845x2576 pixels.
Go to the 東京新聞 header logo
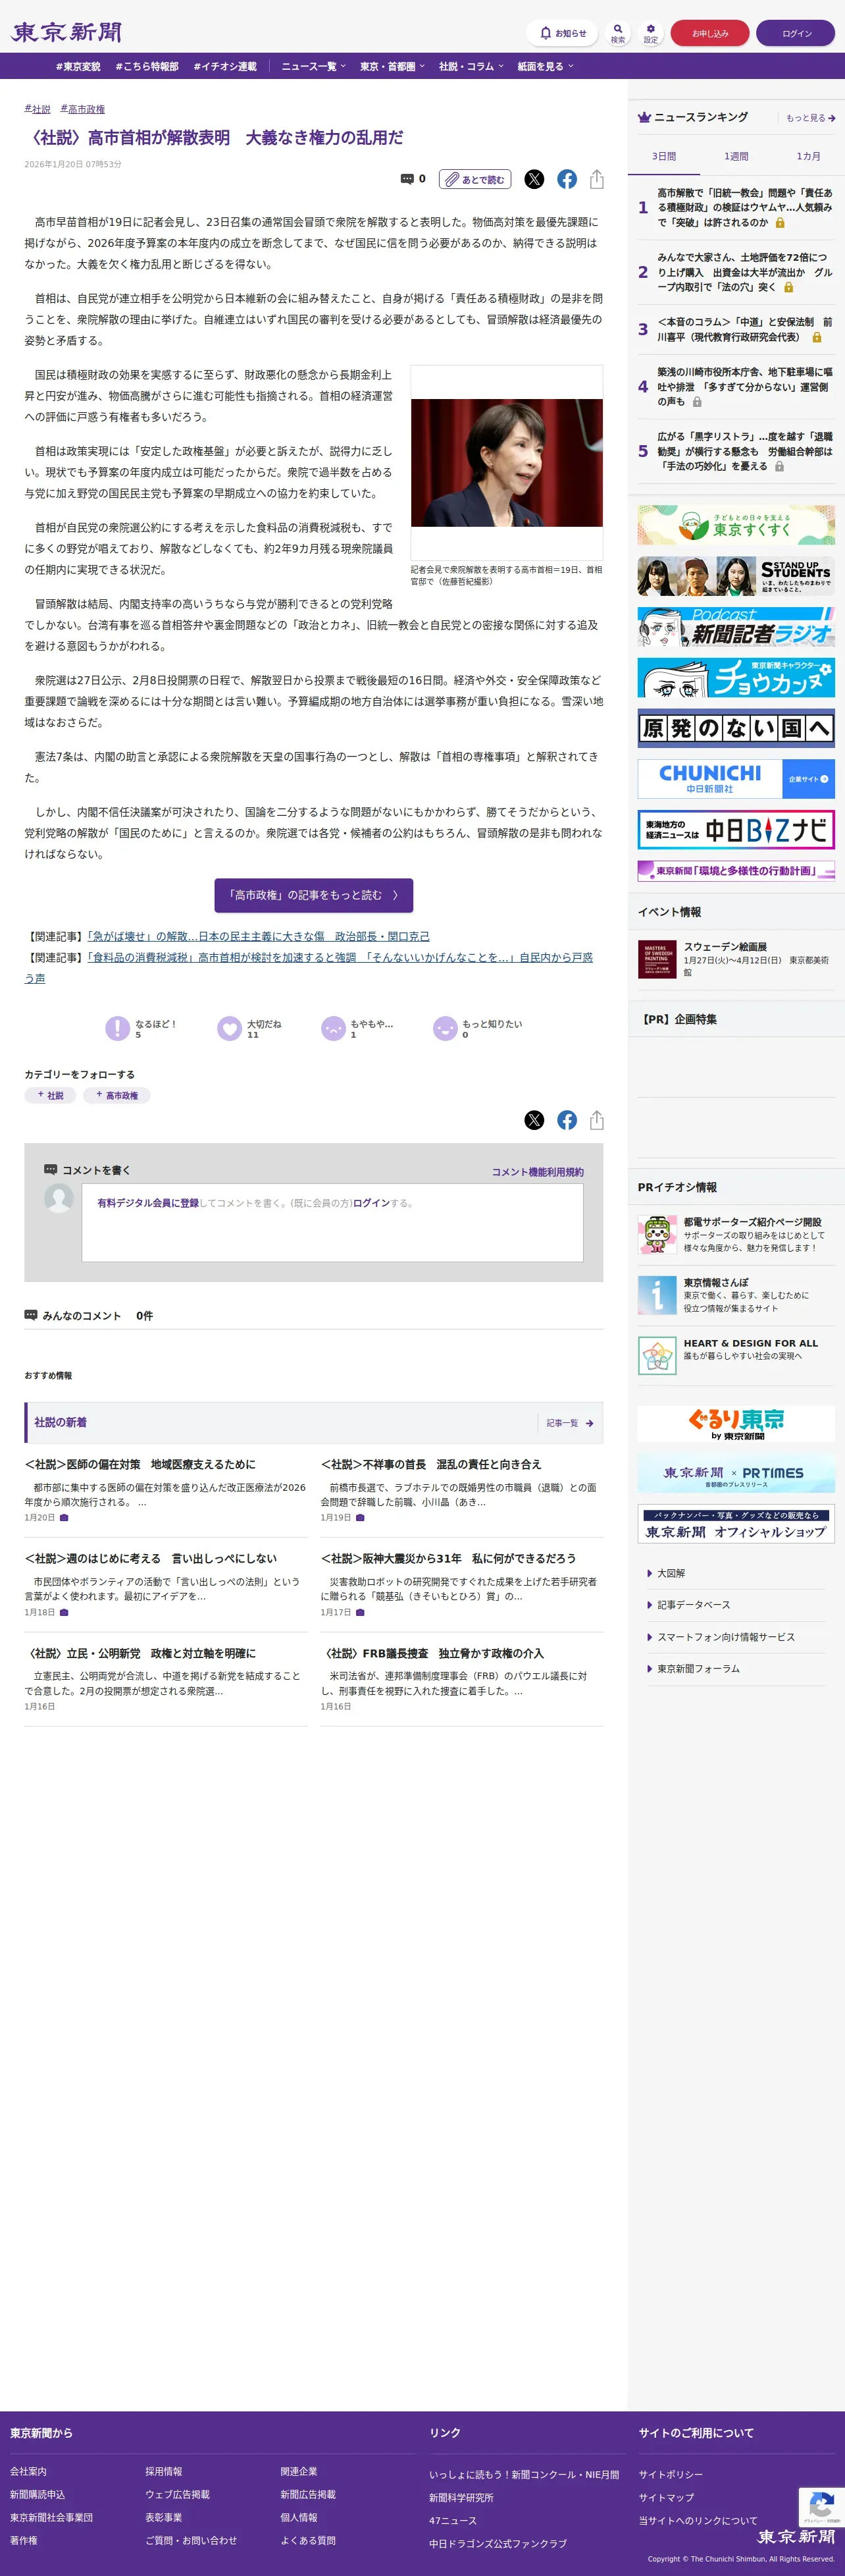(x=66, y=33)
